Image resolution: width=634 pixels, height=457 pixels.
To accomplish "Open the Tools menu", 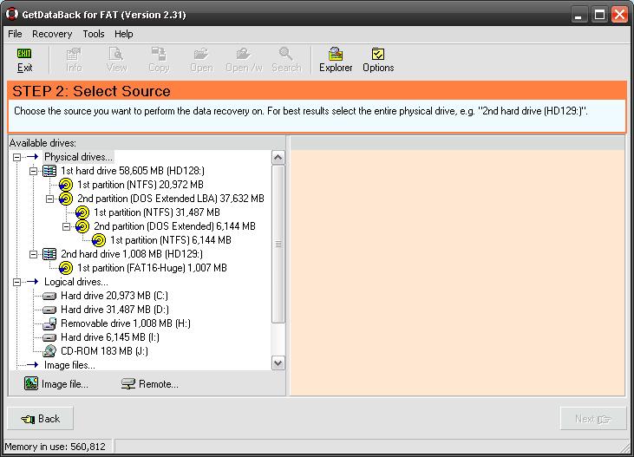I will [94, 34].
